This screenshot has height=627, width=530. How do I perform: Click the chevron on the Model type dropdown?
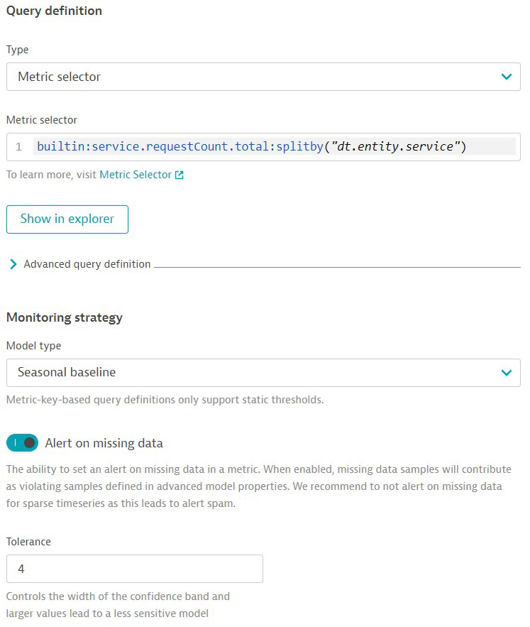pos(506,372)
